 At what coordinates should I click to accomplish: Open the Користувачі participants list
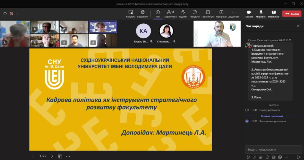[170, 13]
